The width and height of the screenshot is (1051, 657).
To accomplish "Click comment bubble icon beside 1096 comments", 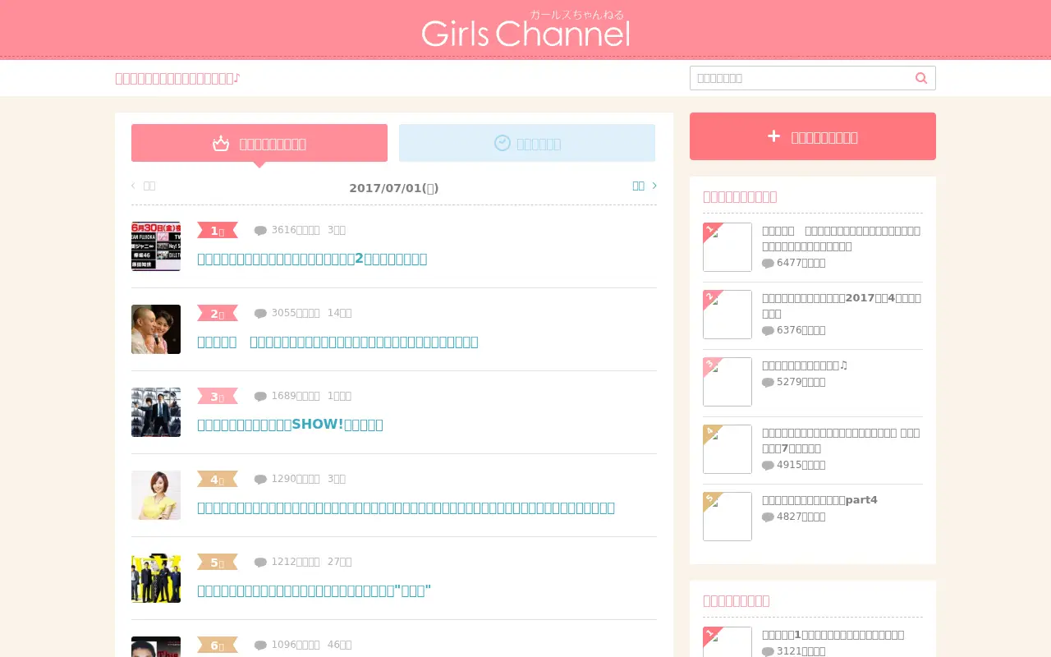I will point(260,645).
